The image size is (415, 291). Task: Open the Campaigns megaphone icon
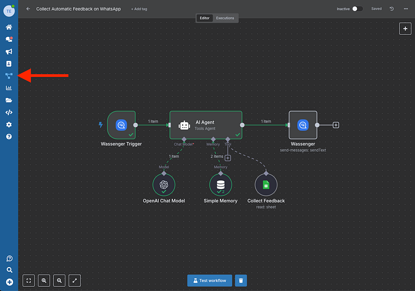coord(9,51)
